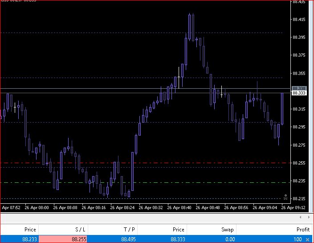314x243 pixels.
Task: Click the 88.315 price axis label
Action: [x=299, y=109]
